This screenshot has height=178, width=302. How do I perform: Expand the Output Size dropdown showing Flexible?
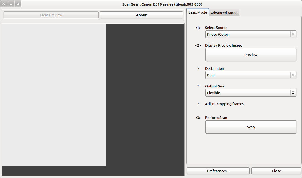251,93
